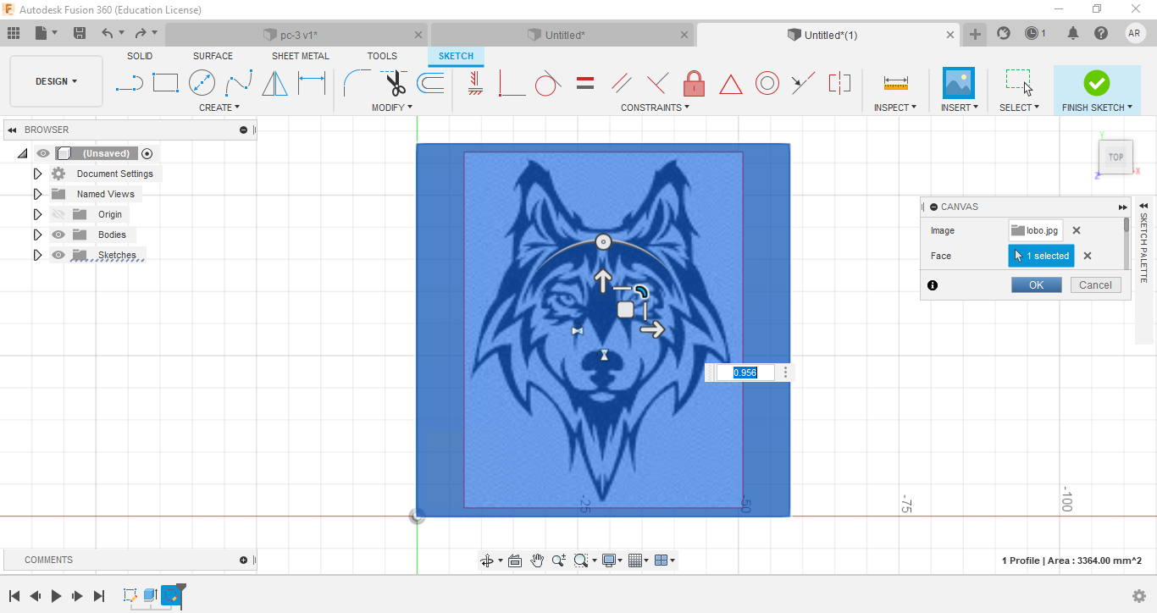Apply the Fix/Unfix lock constraint
Image resolution: width=1157 pixels, height=613 pixels.
(x=694, y=83)
